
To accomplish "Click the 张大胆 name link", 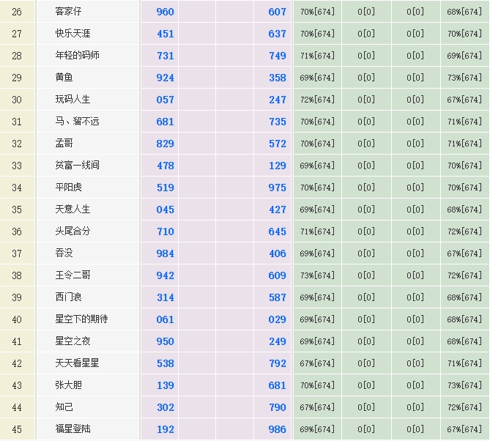I will pyautogui.click(x=69, y=385).
